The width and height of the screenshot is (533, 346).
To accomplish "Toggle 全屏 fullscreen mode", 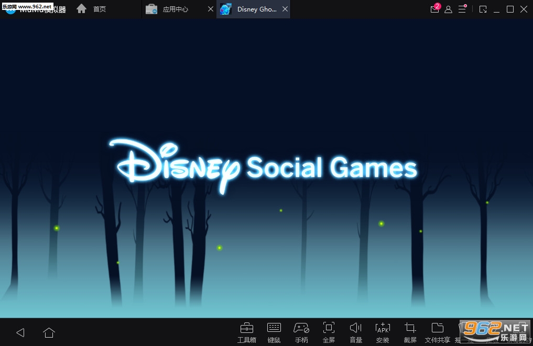I will (x=329, y=333).
